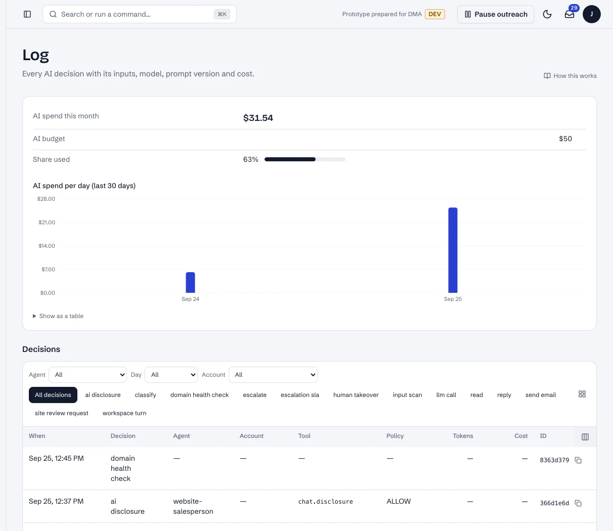Select the workspace turn filter
This screenshot has width=613, height=531.
(x=124, y=413)
